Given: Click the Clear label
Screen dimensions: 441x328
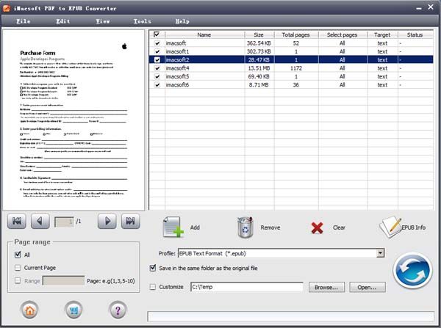Looking at the screenshot, I should [x=339, y=227].
